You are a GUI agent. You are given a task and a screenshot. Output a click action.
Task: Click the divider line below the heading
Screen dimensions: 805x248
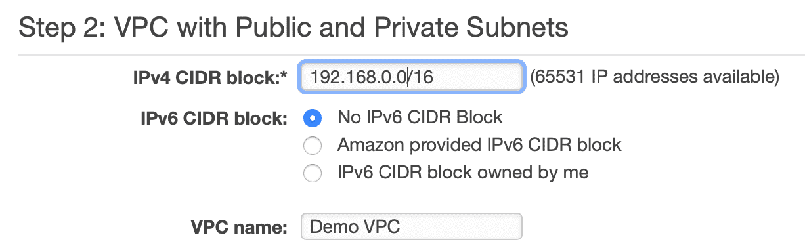[x=402, y=55]
